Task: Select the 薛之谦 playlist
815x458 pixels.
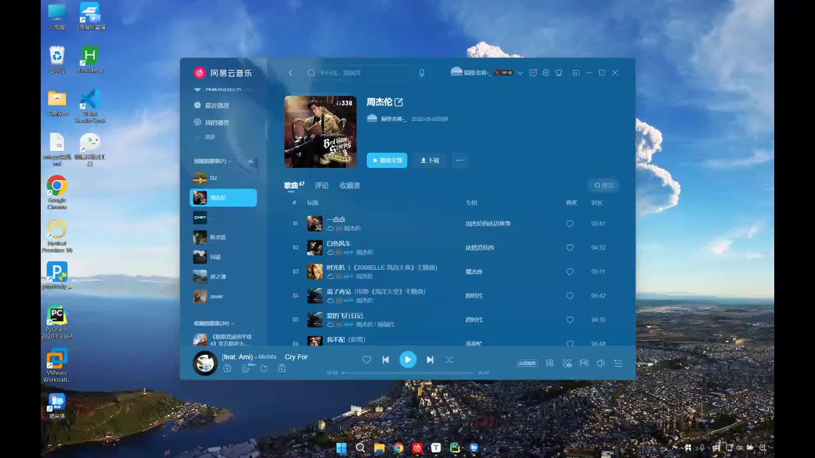Action: [223, 277]
